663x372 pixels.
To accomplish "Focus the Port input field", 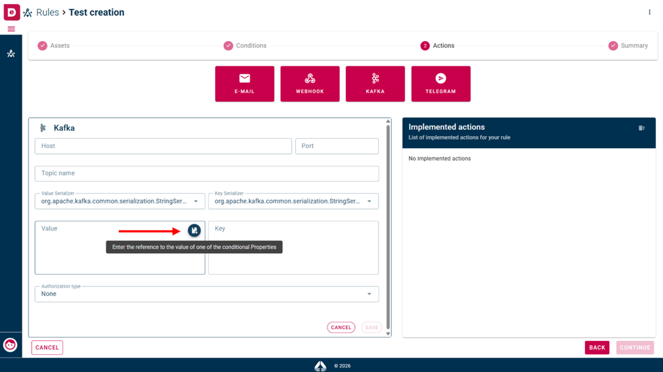I will click(337, 146).
